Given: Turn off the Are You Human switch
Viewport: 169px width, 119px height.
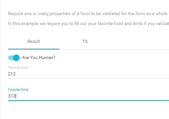Looking at the screenshot, I should pos(14,58).
